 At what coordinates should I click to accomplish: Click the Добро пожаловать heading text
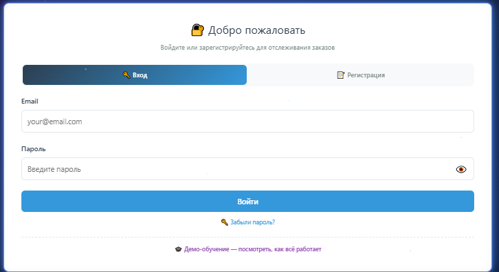pos(256,30)
